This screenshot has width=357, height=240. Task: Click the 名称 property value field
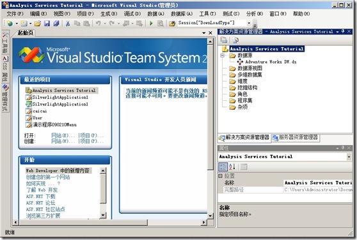click(318, 183)
